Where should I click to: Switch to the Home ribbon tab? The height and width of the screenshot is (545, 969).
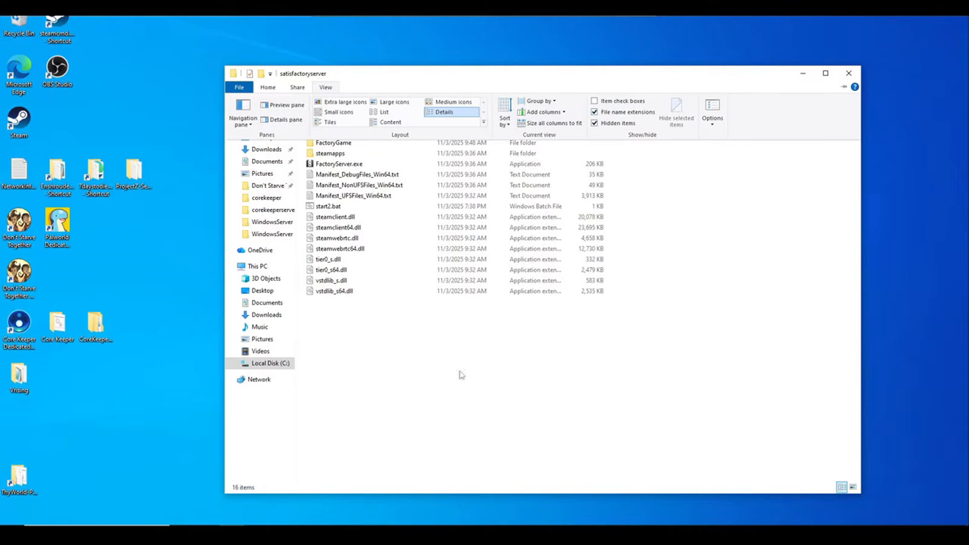[268, 87]
